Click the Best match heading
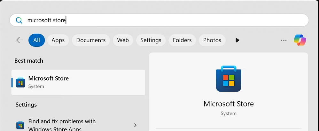Screen dimensions: 319x131 (x=29, y=61)
